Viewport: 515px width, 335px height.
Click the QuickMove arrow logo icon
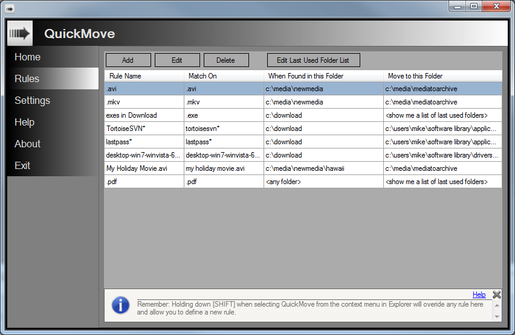coord(20,33)
